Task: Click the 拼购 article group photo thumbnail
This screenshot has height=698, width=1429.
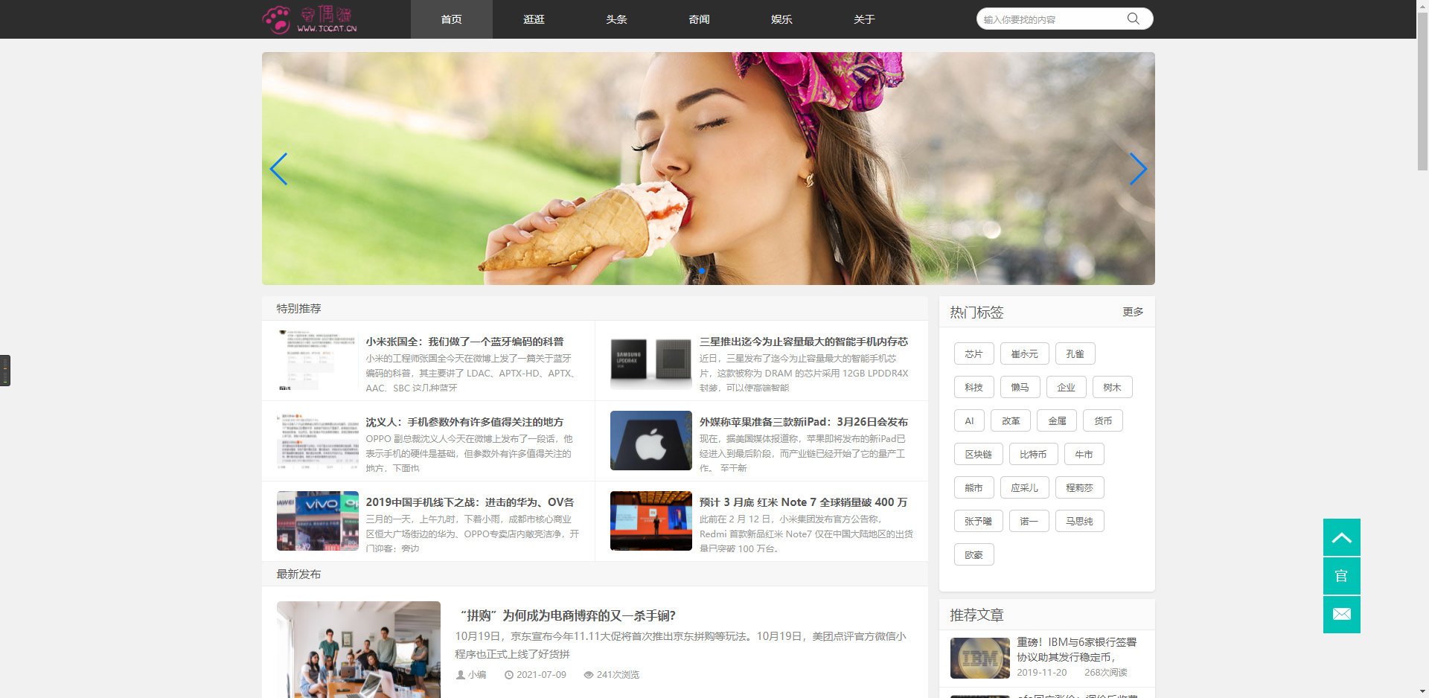Action: point(359,650)
